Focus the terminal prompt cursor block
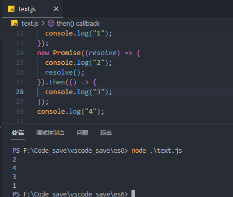Image resolution: width=233 pixels, height=197 pixels. (x=133, y=193)
